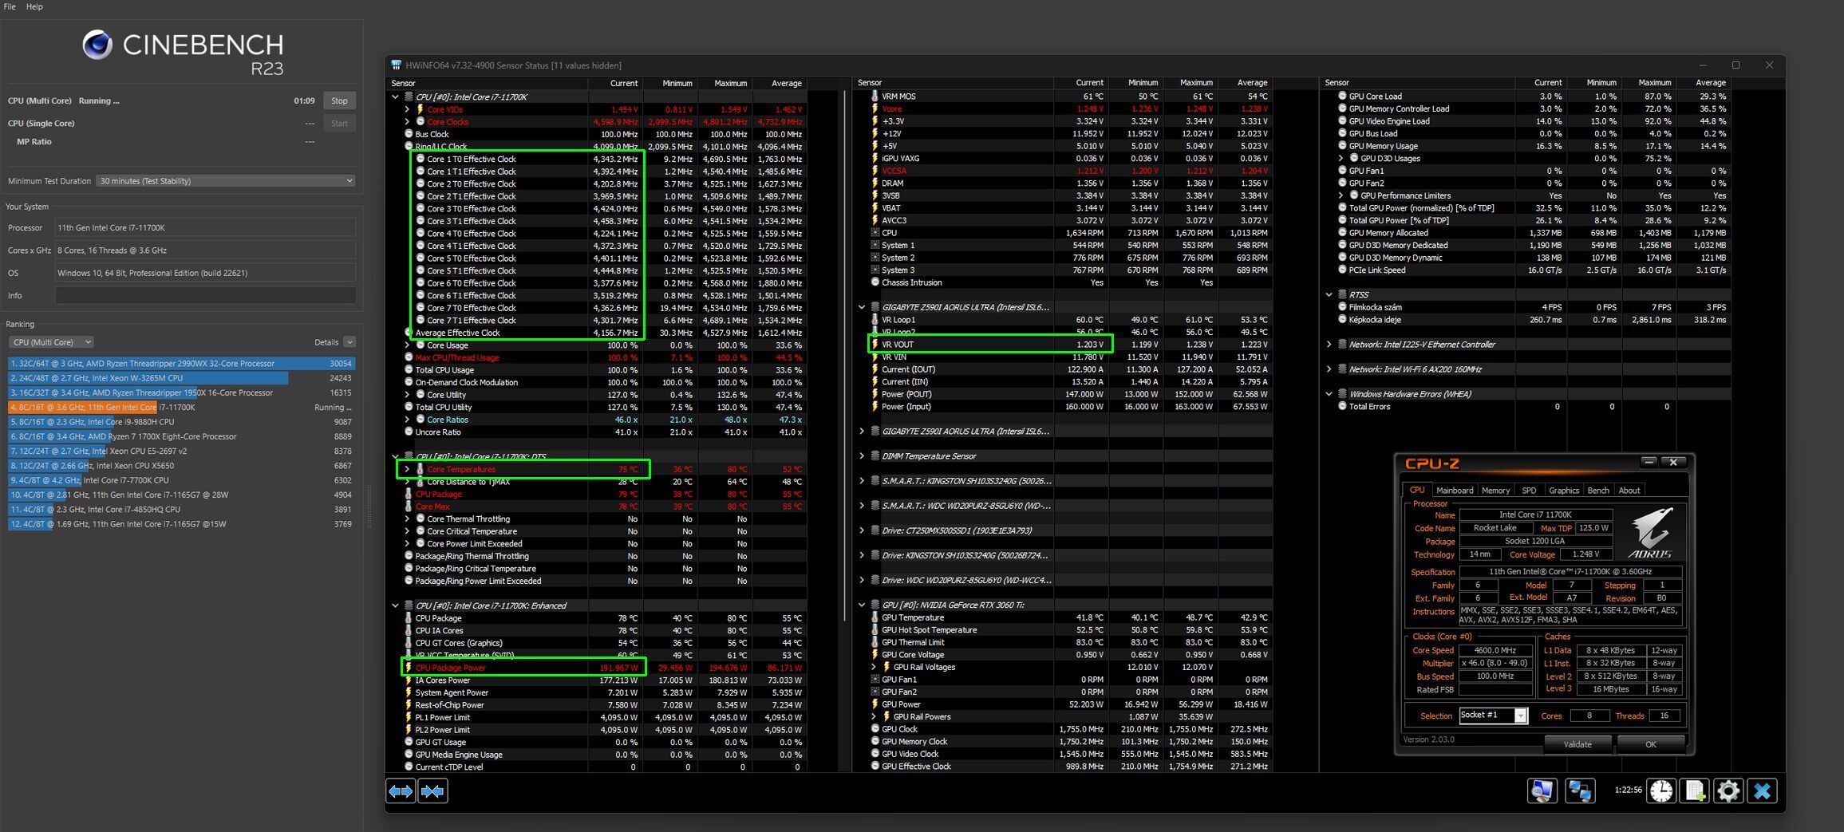Screen dimensions: 1844x832
Task: Click HWiNFO clock reset timer icon
Action: [x=1661, y=791]
